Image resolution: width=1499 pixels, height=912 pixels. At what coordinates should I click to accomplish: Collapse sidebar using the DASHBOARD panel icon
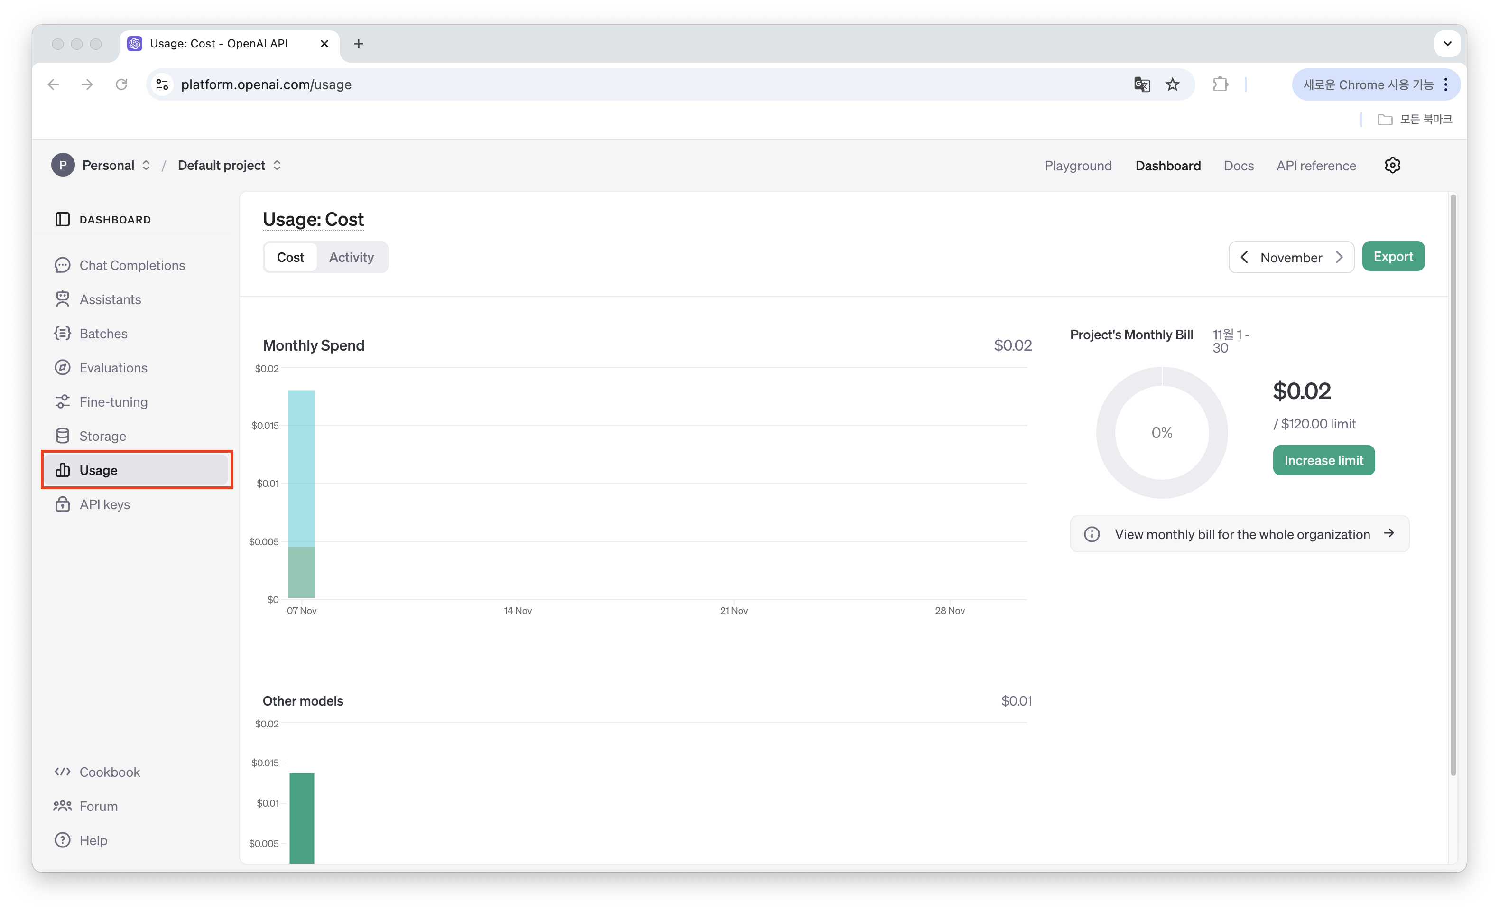pyautogui.click(x=62, y=220)
